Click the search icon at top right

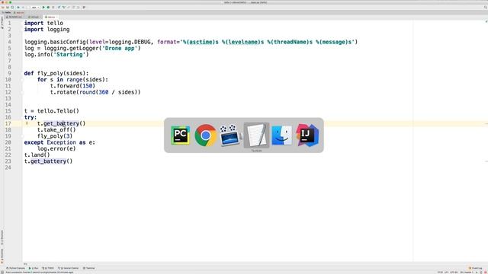tap(485, 7)
